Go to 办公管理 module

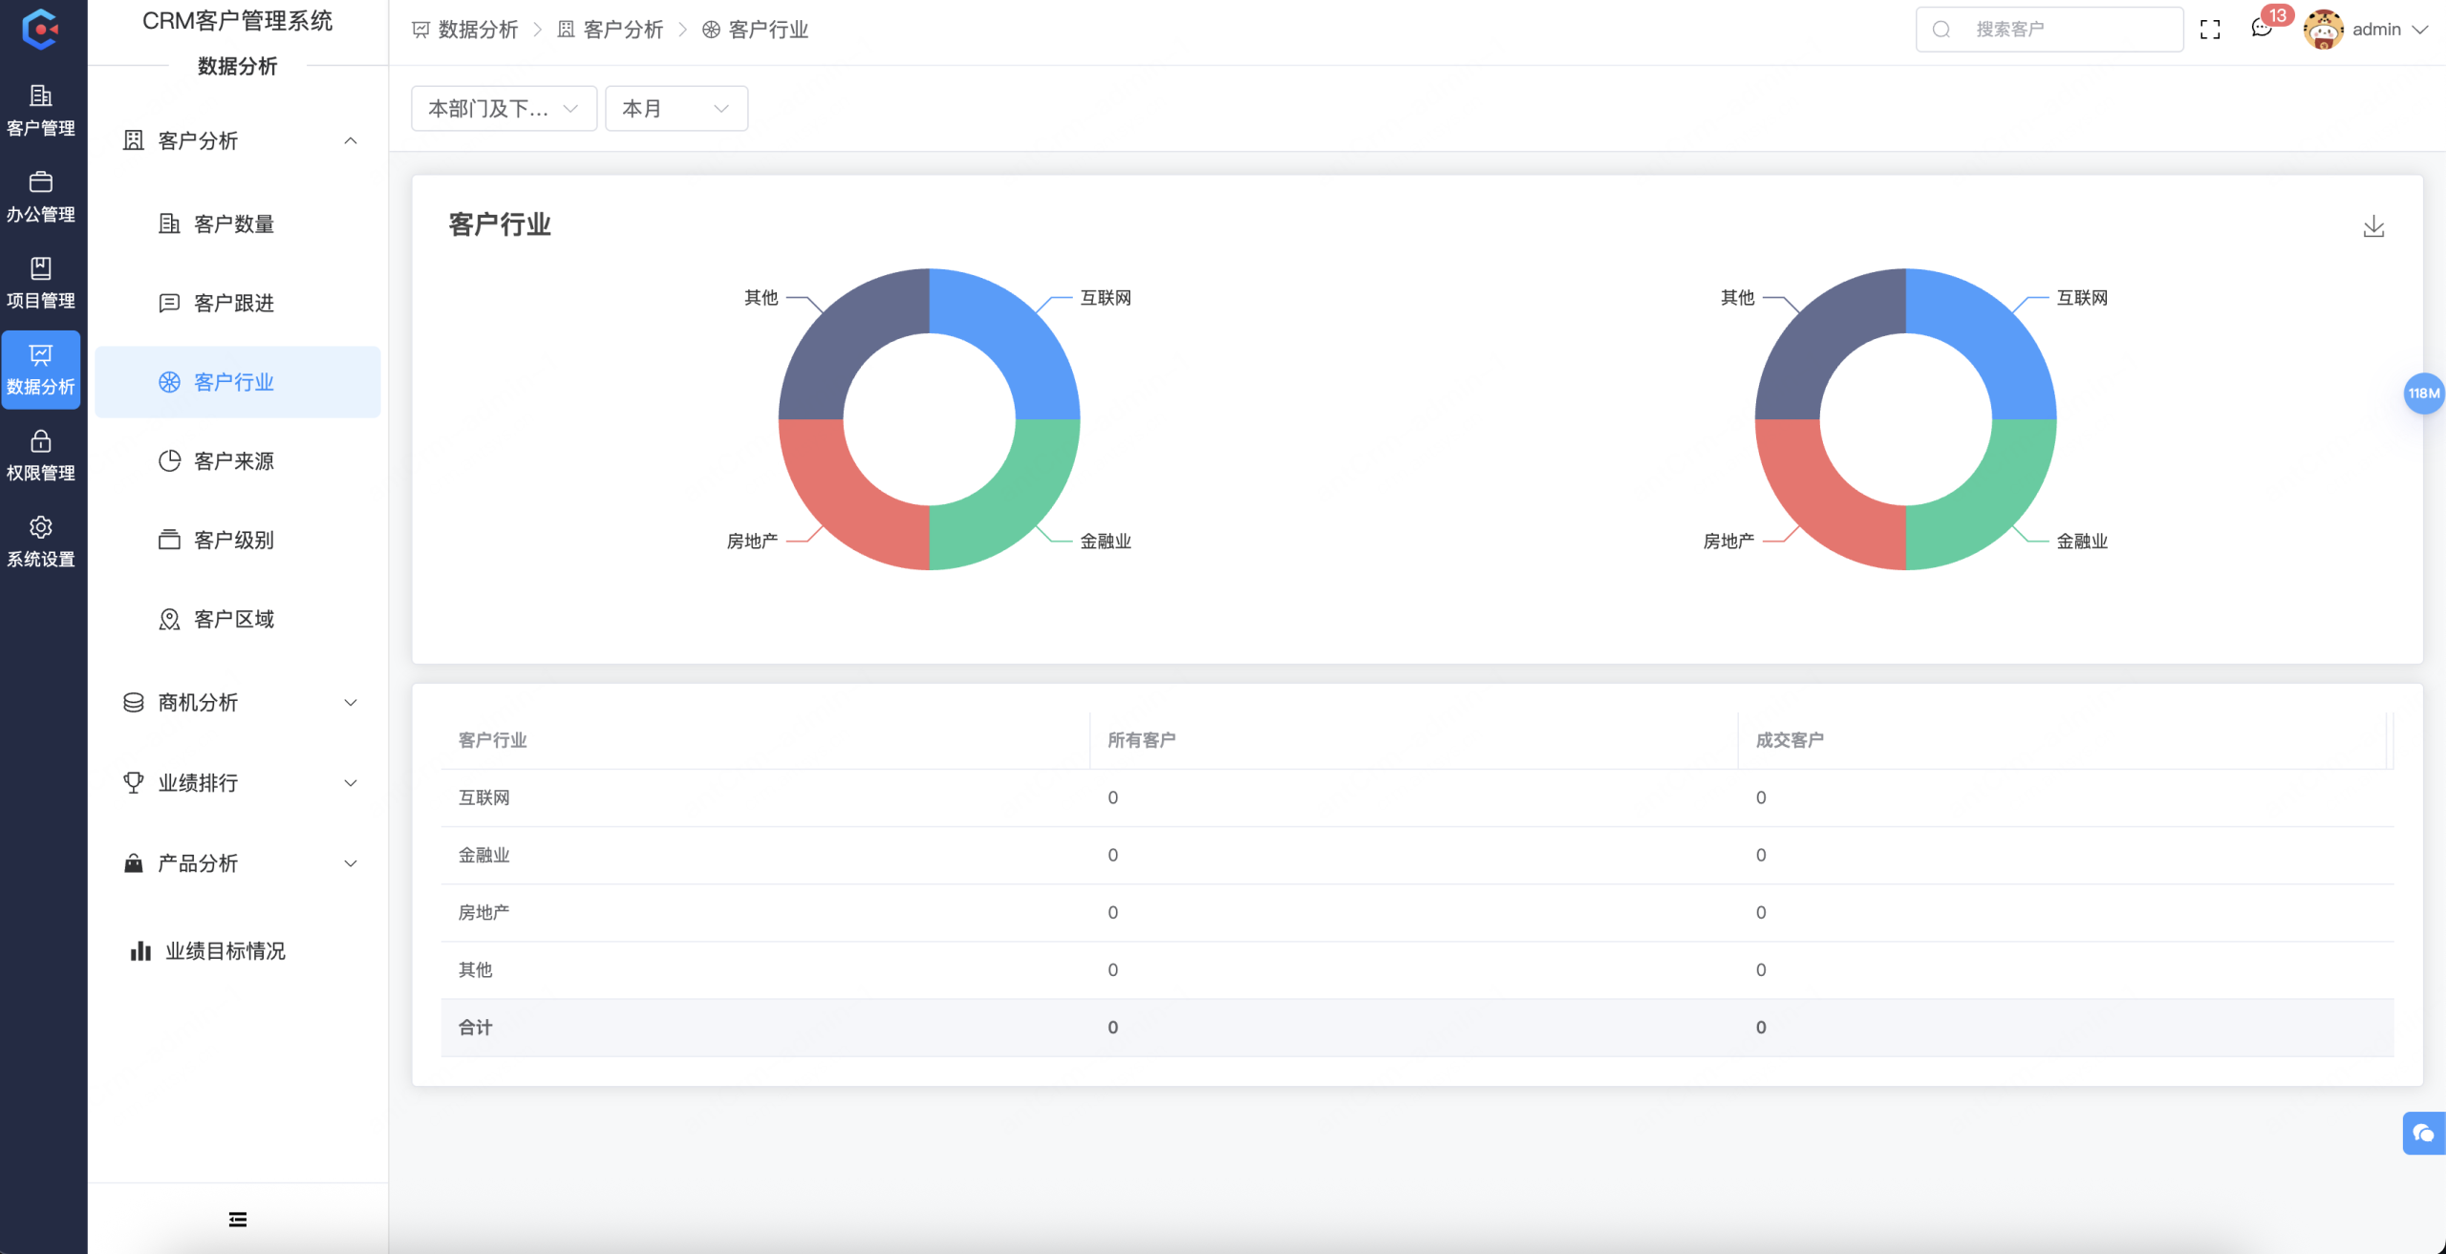[40, 196]
